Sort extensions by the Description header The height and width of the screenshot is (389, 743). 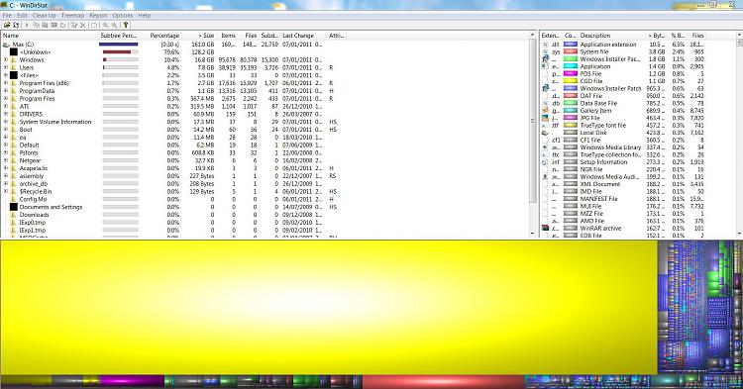tap(611, 36)
